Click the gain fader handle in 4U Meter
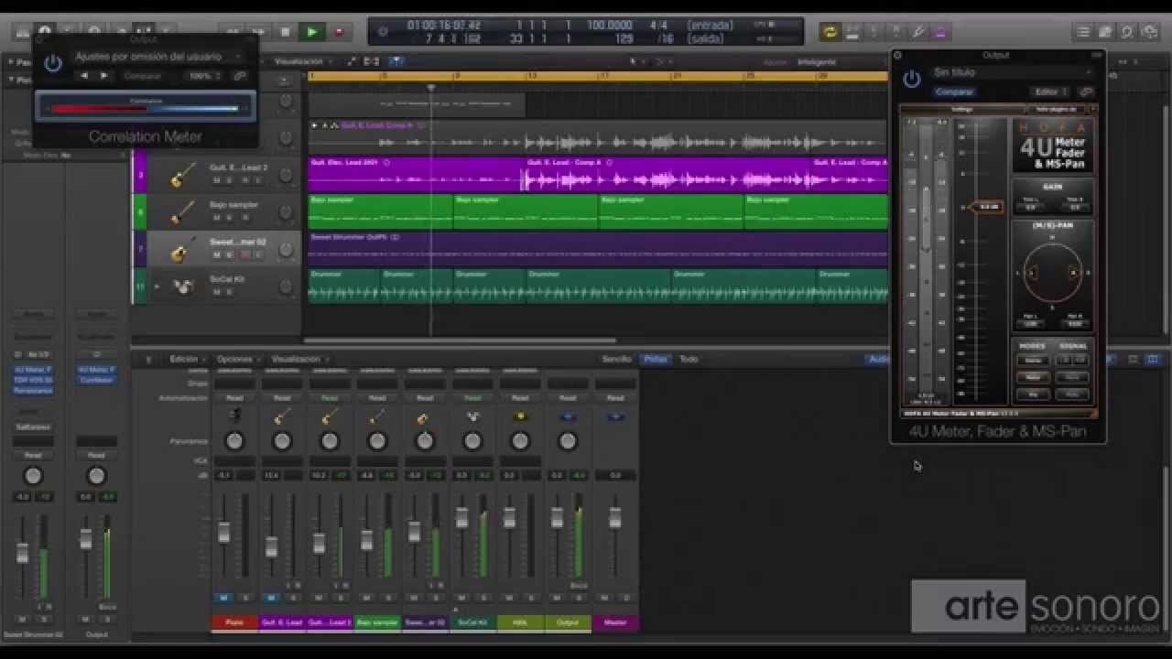Viewport: 1172px width, 659px height. [989, 207]
